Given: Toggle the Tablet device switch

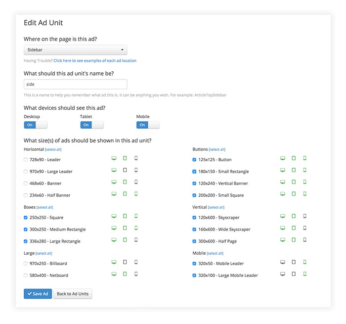Looking at the screenshot, I should coord(92,125).
